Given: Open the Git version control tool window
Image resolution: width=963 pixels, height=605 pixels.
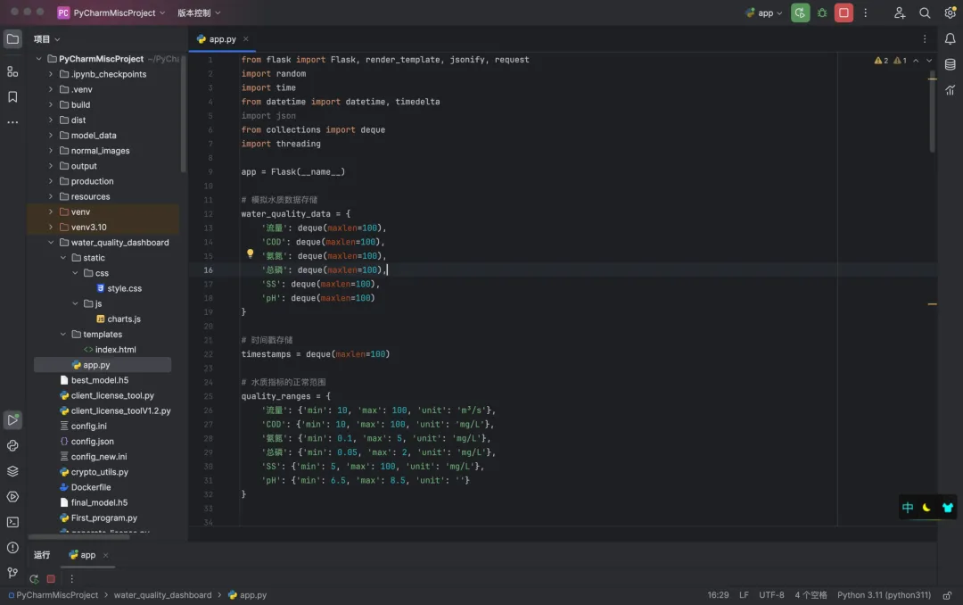Looking at the screenshot, I should [12, 573].
